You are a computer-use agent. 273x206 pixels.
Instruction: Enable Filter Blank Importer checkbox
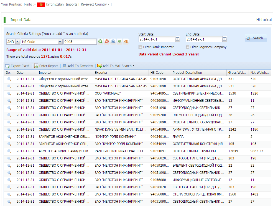(141, 47)
